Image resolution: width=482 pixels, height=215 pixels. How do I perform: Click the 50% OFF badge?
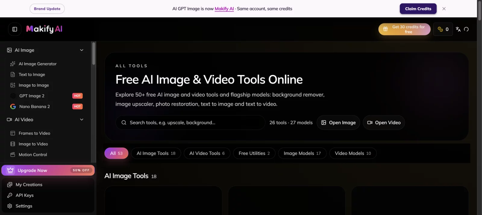(x=81, y=170)
